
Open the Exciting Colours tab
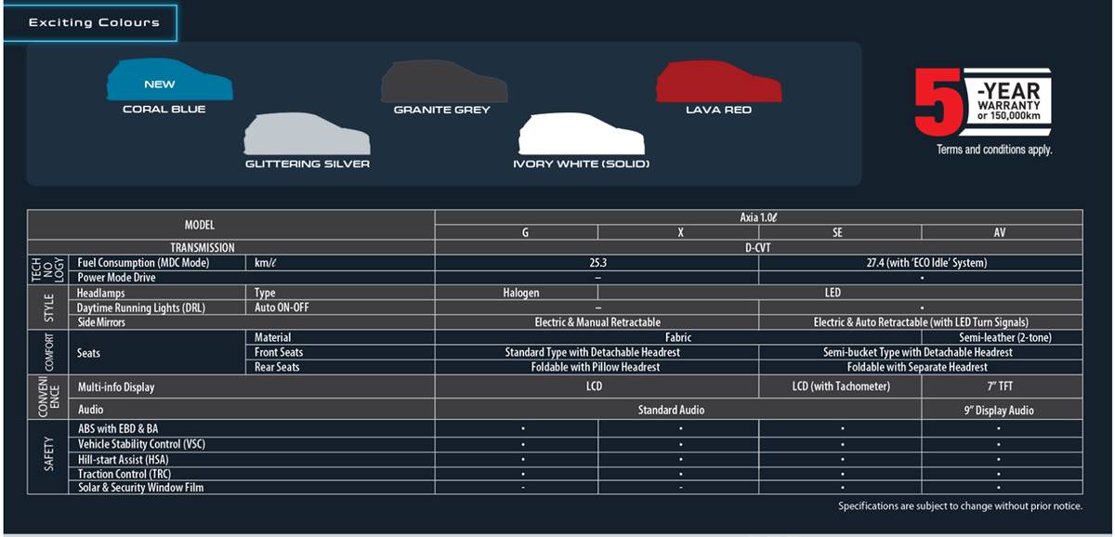(x=90, y=23)
